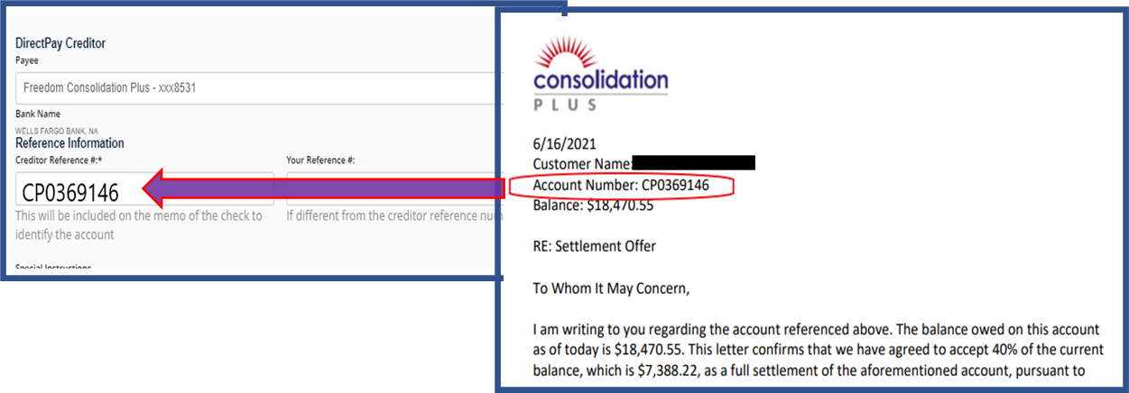Click the red-circled Account Number CP0369146
The height and width of the screenshot is (393, 1129).
pyautogui.click(x=621, y=186)
